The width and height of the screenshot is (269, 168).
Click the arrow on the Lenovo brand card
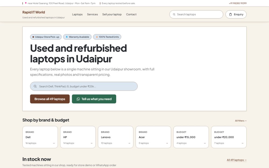(129, 143)
